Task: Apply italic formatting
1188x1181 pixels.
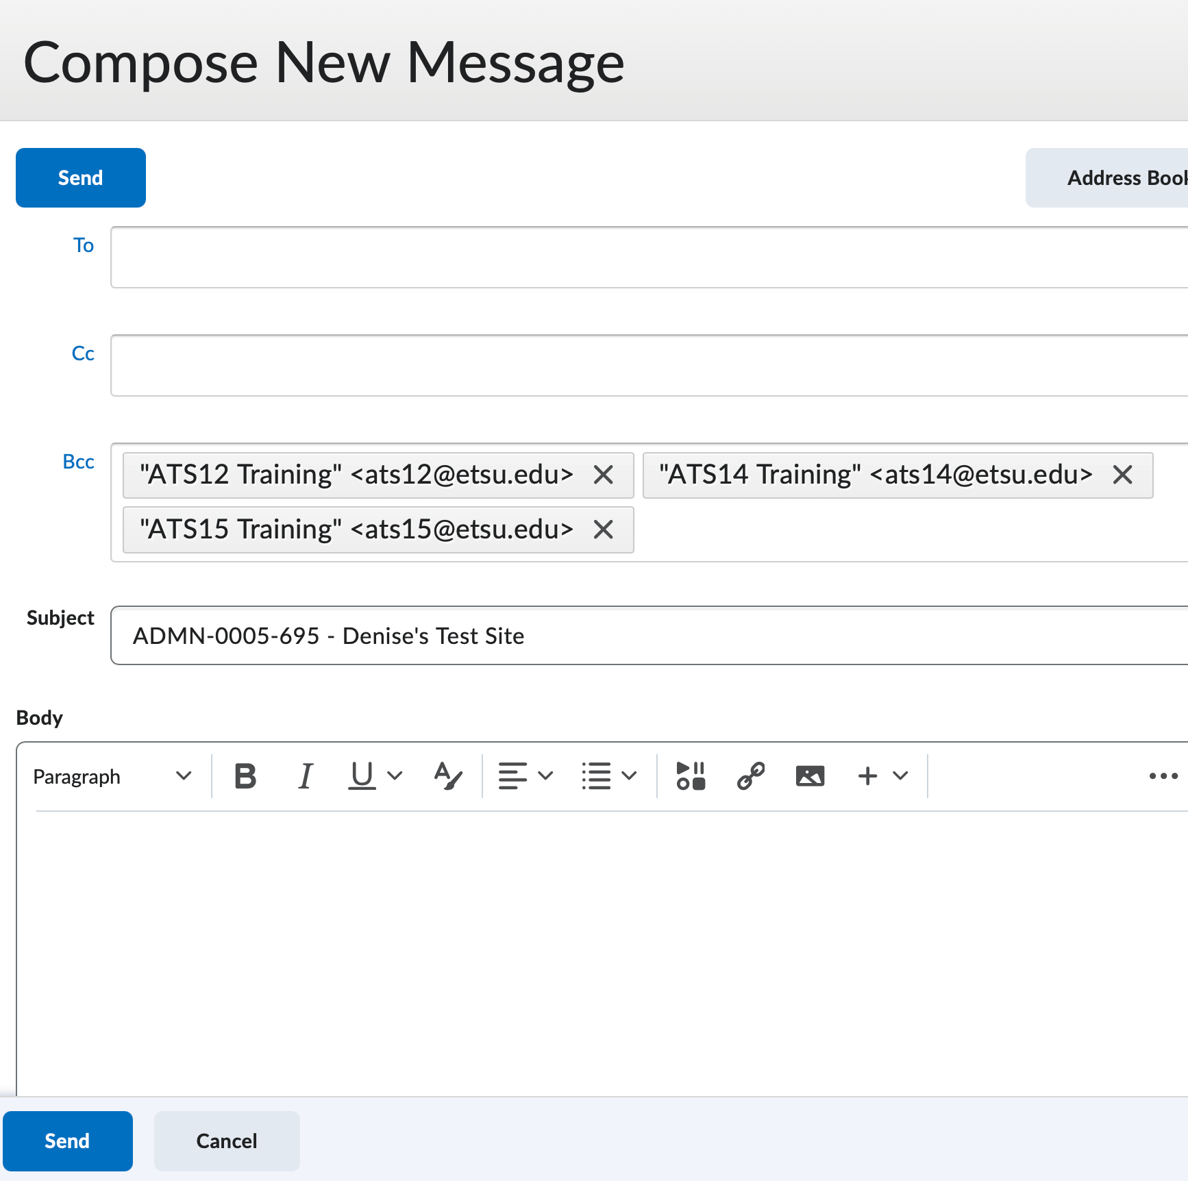Action: tap(306, 775)
